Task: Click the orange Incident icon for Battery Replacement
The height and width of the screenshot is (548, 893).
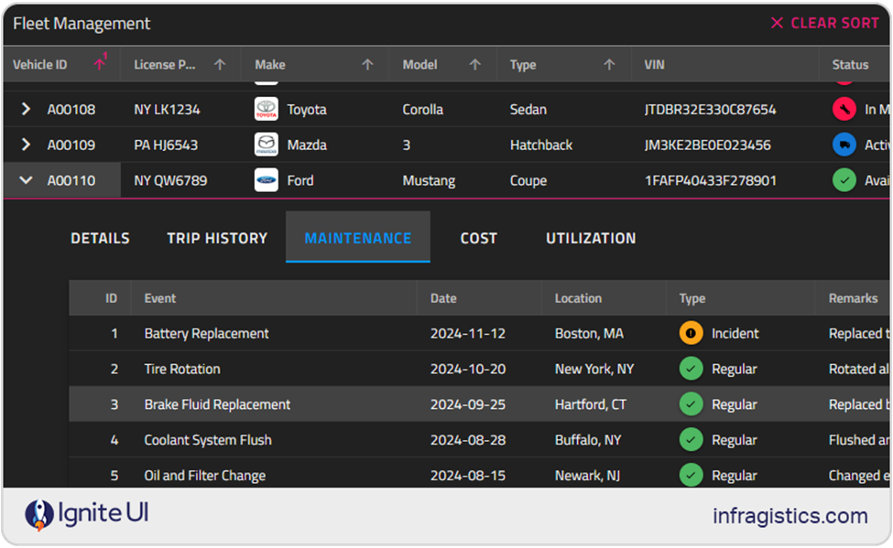Action: pos(692,333)
